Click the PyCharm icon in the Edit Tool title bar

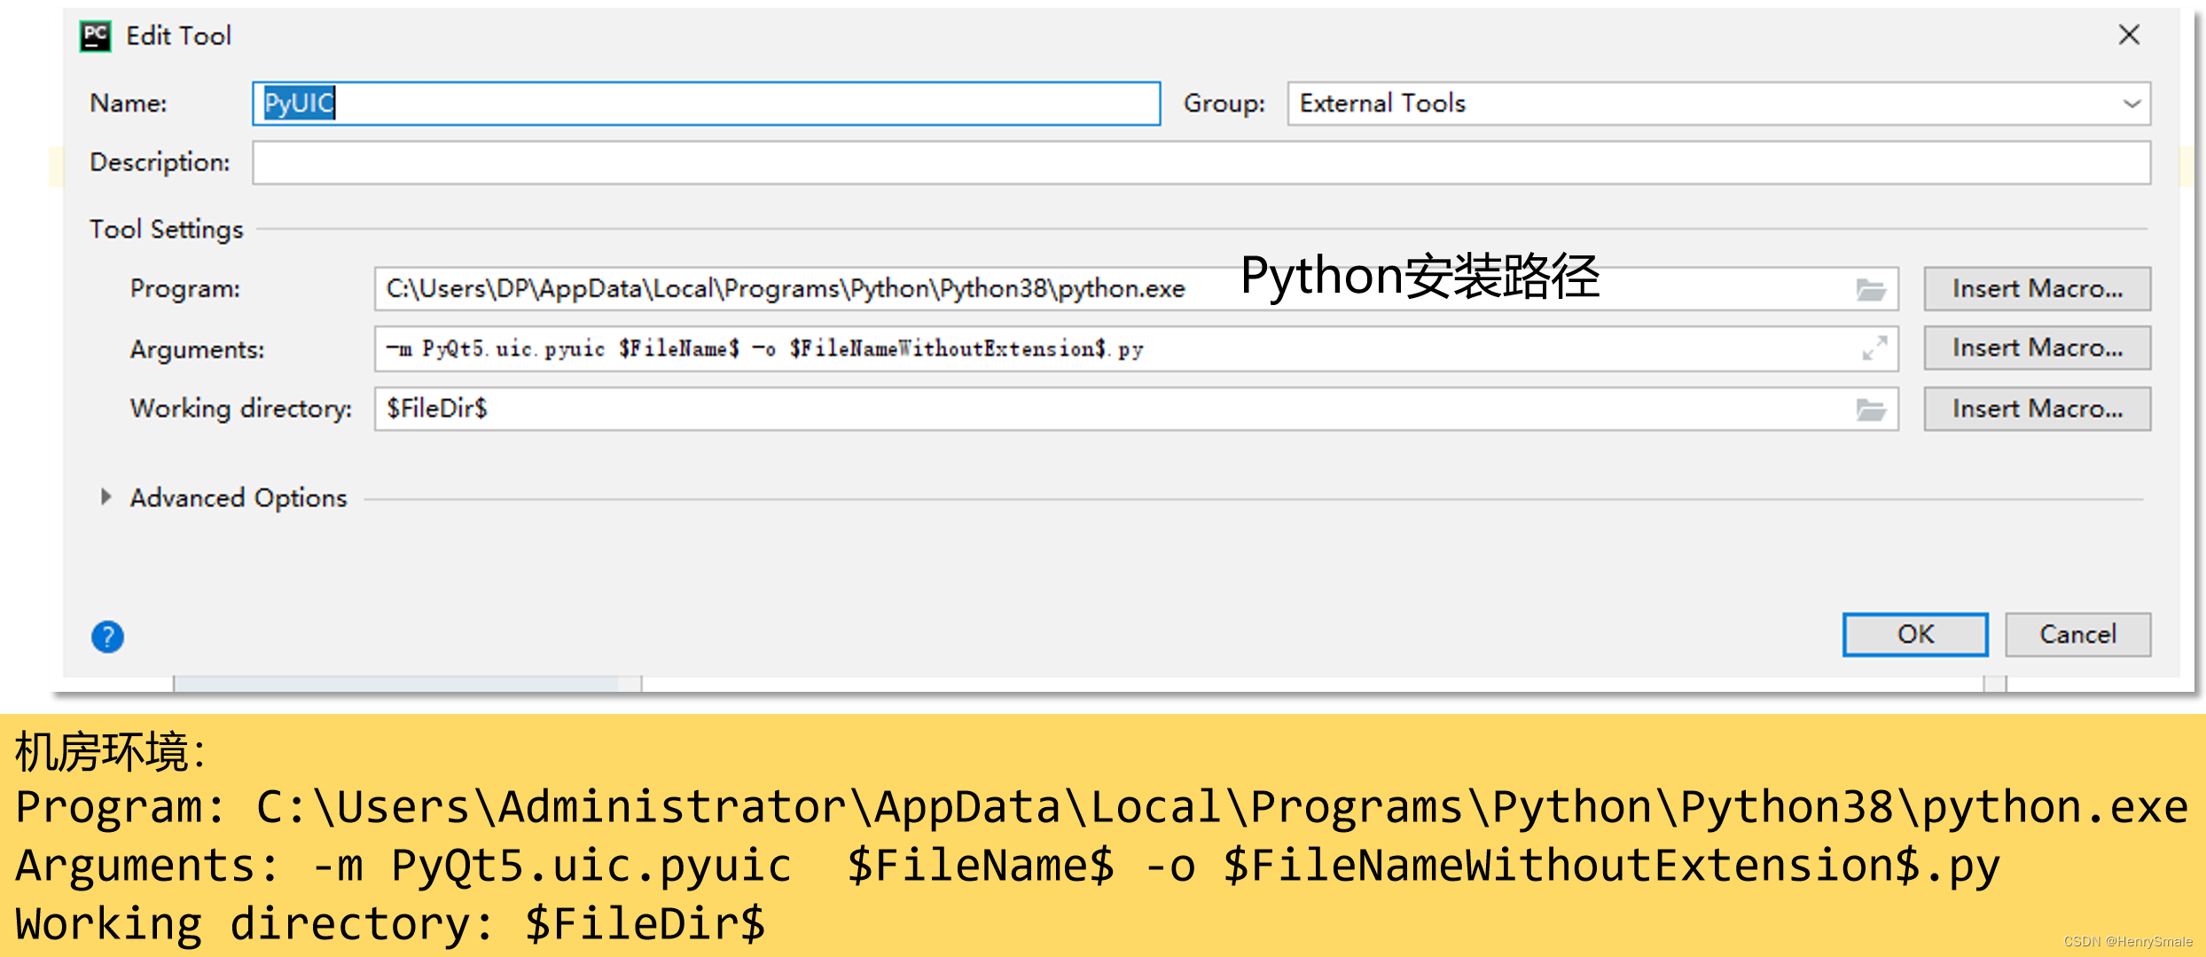pos(96,36)
